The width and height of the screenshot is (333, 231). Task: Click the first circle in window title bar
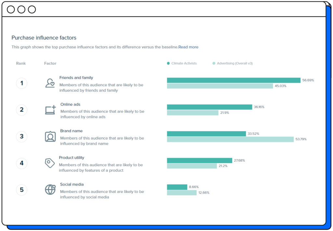point(11,9)
